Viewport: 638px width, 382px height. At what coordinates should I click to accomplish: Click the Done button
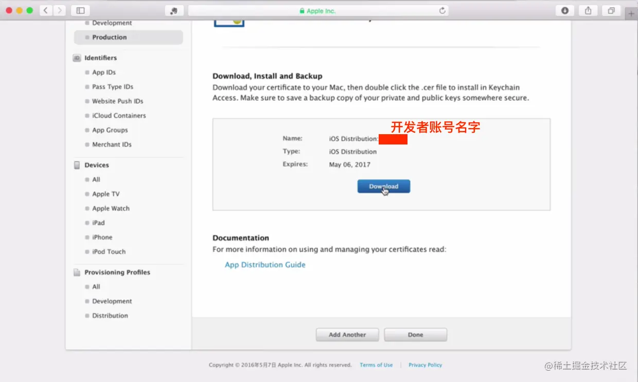click(415, 335)
